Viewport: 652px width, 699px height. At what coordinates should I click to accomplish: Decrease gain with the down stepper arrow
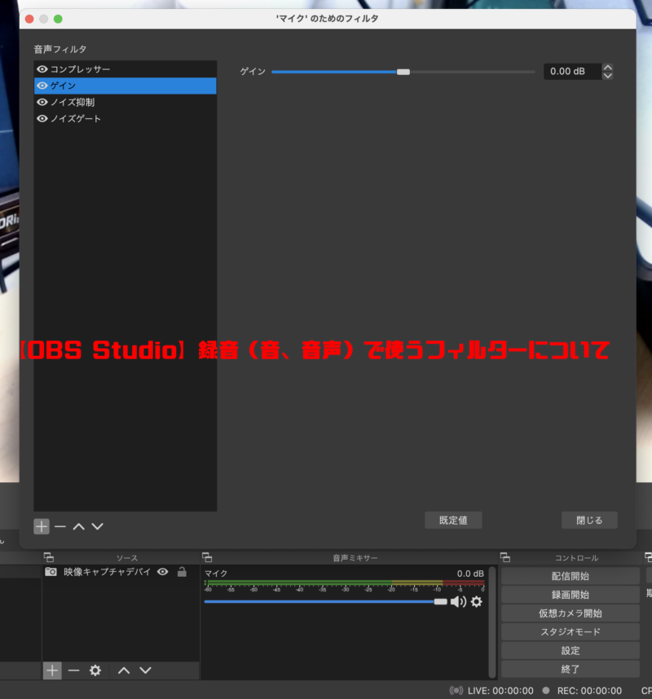coord(607,76)
